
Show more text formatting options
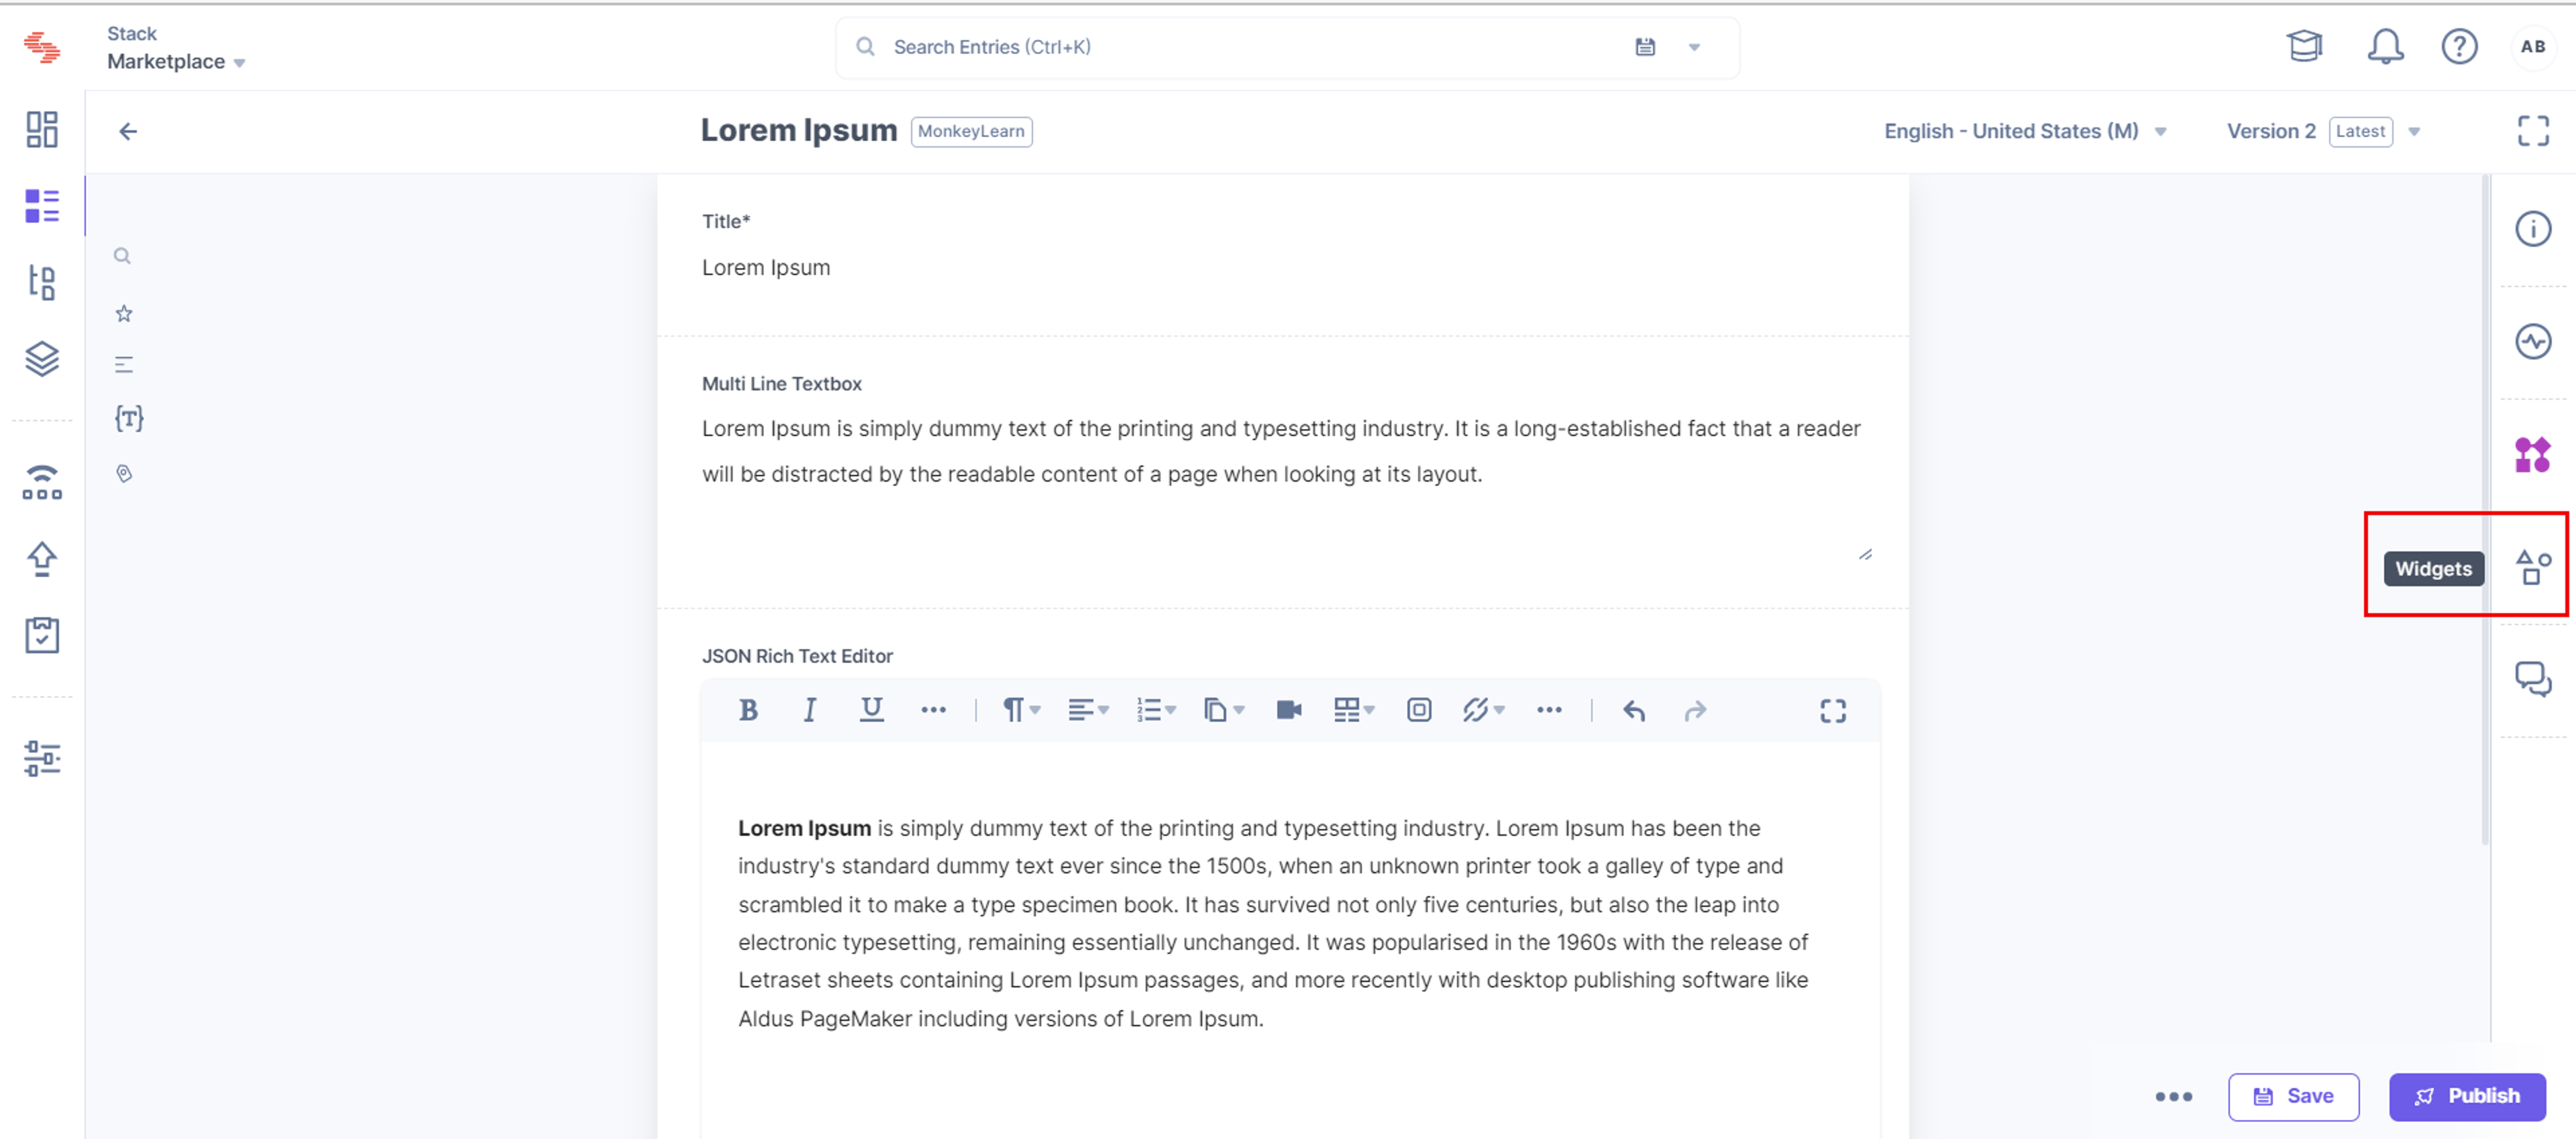933,710
